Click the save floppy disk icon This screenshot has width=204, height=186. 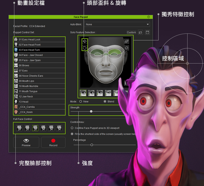[x=147, y=32]
